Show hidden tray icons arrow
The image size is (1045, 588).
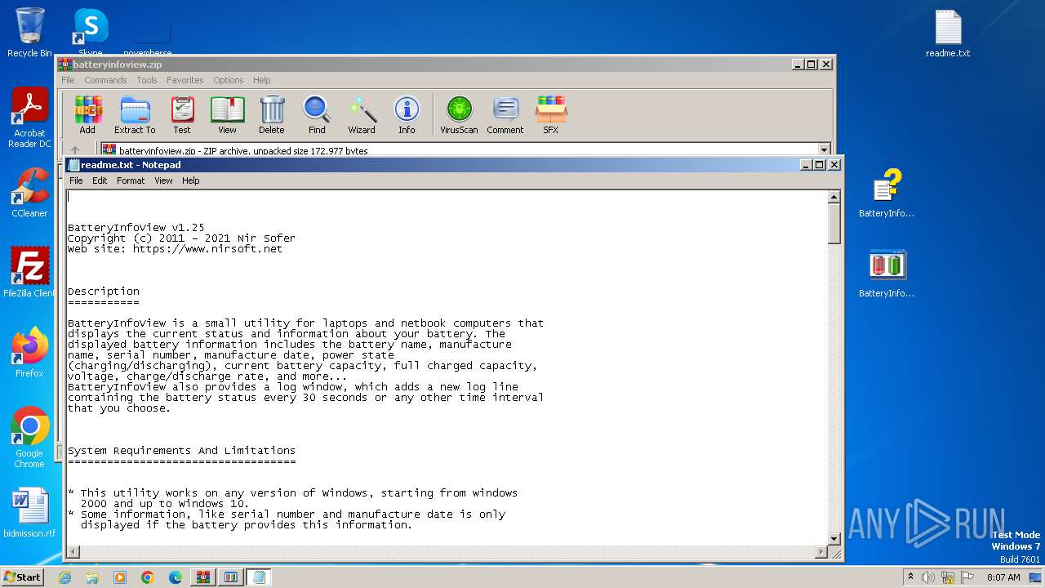click(910, 577)
